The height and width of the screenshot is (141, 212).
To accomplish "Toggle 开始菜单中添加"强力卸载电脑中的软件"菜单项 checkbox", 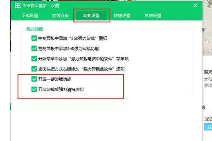I will (x=34, y=59).
